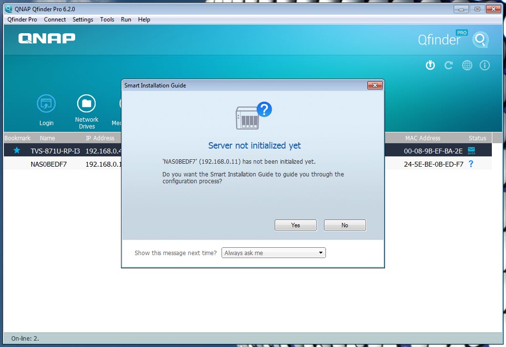Minimize the Qfinder Pro window
The width and height of the screenshot is (506, 347).
(x=461, y=9)
